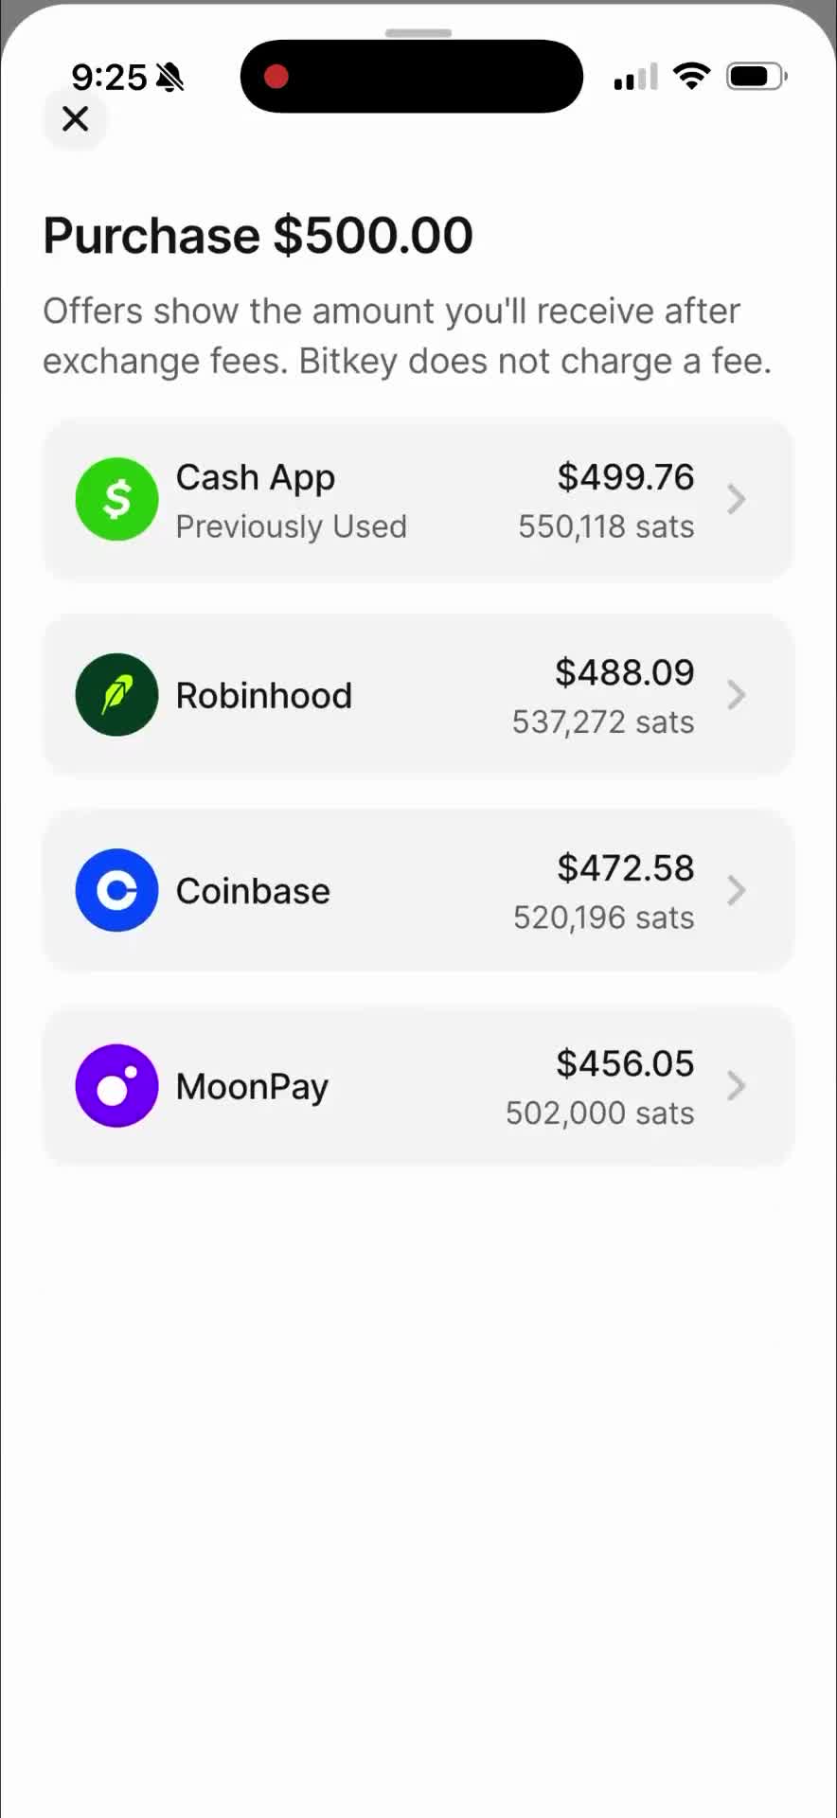Viewport: 837px width, 1818px height.
Task: Select the Cash App purchase option
Action: click(418, 499)
